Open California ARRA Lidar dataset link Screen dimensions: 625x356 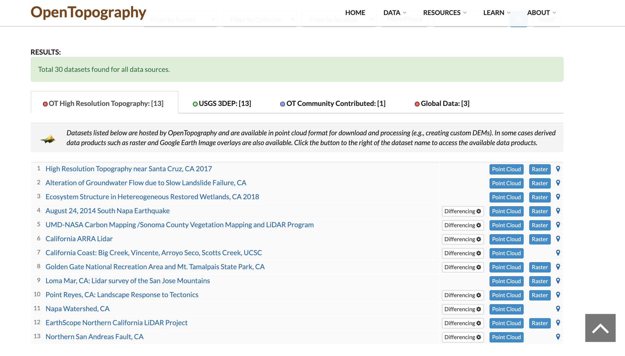pos(79,239)
